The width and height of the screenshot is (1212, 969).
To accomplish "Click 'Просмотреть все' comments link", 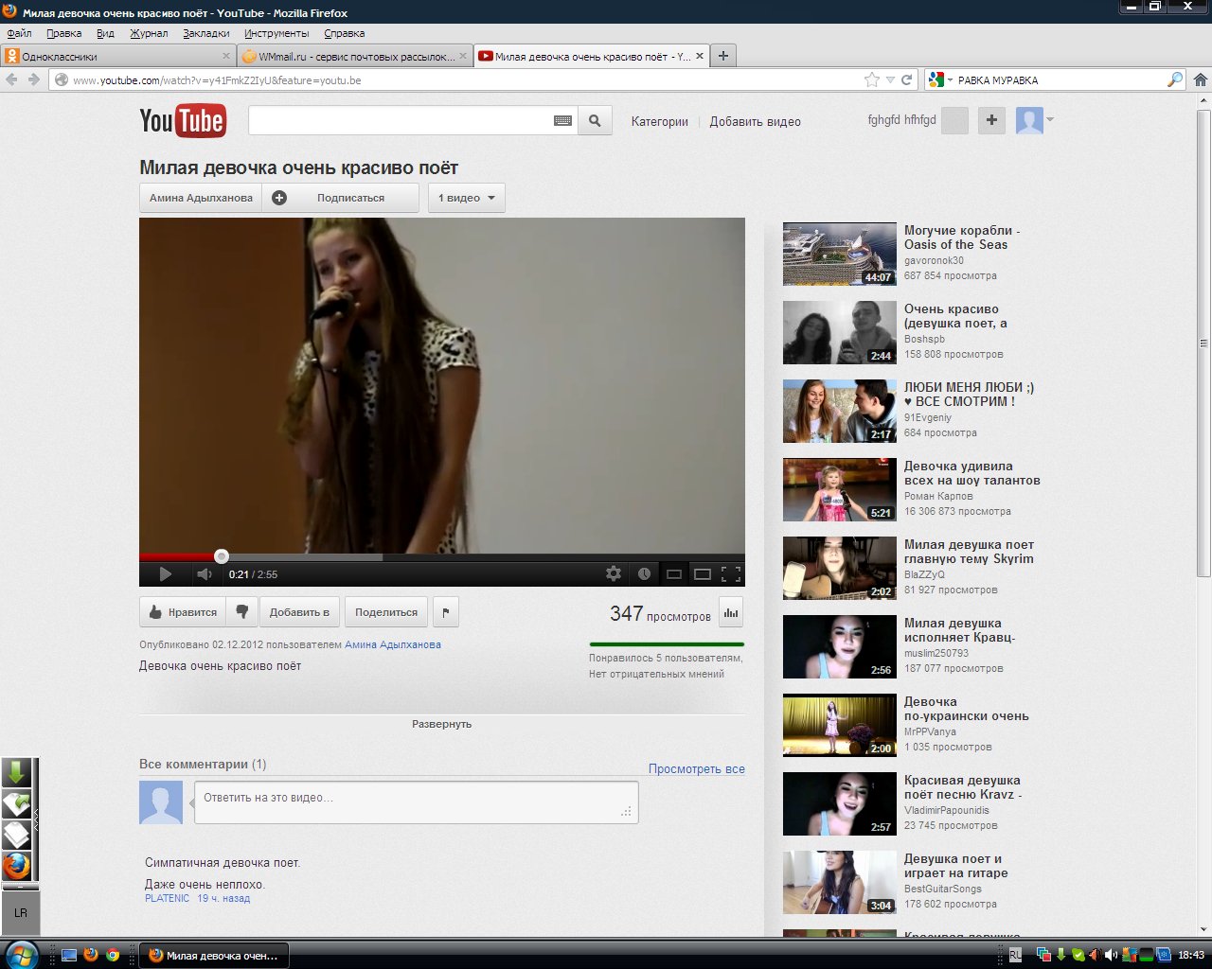I will [697, 768].
